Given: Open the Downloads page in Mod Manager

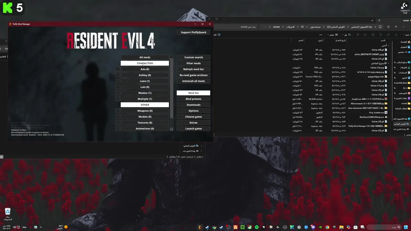Looking at the screenshot, I should pyautogui.click(x=193, y=105).
